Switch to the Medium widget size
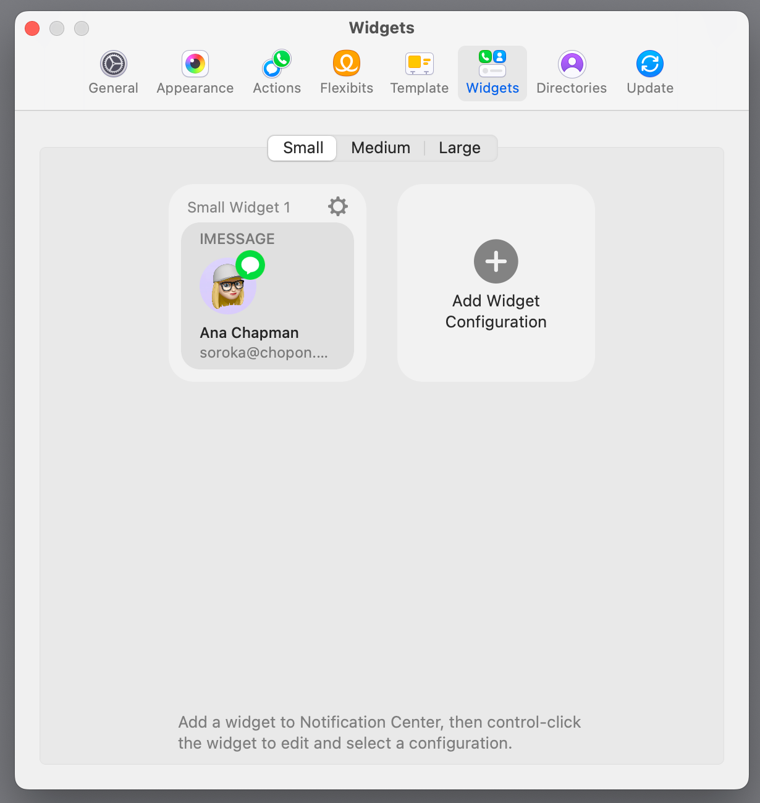The width and height of the screenshot is (760, 803). [x=381, y=148]
